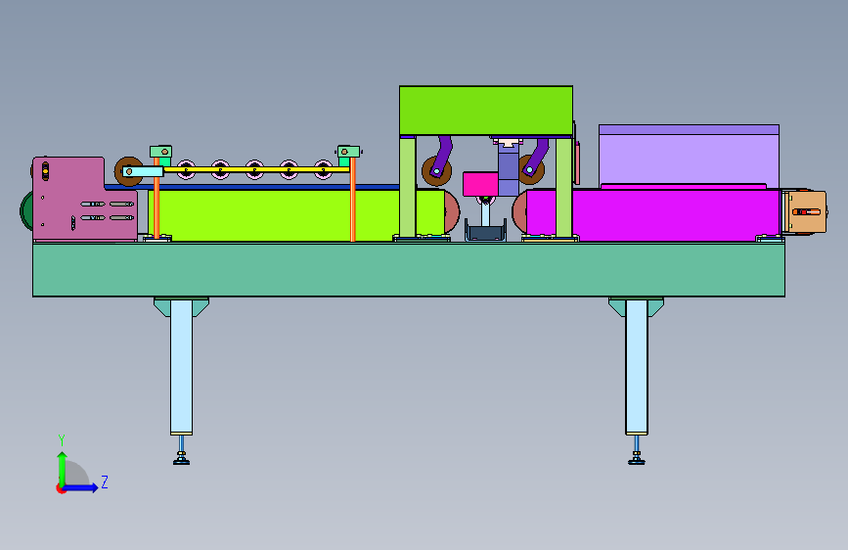Screen dimensions: 848x550
Task: Select the dark U-shaped bracket at bottom center
Action: [486, 232]
